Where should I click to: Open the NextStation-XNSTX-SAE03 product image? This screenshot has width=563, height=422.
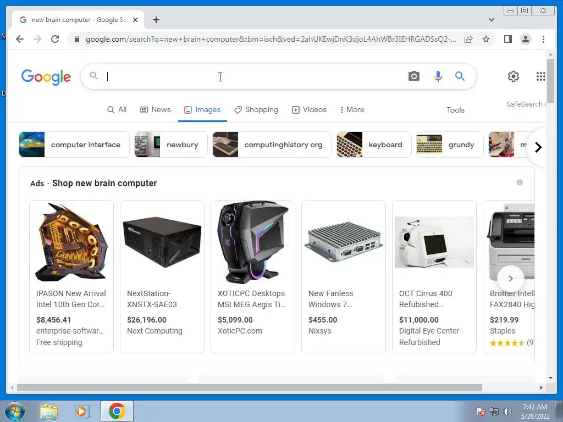coord(162,242)
